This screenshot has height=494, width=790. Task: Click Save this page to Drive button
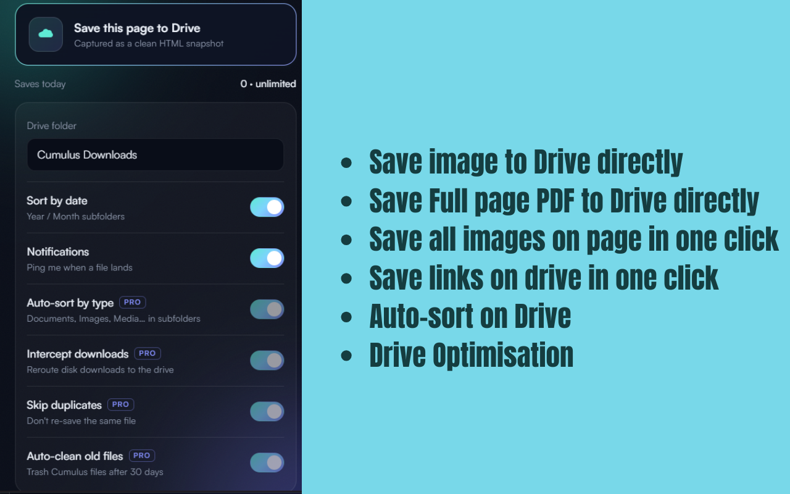click(x=156, y=35)
